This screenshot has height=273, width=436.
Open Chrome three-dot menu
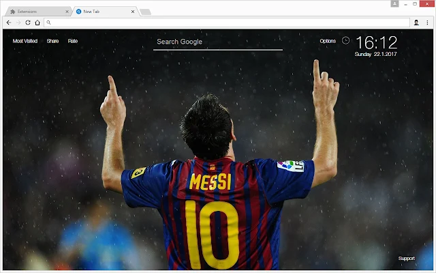tap(427, 23)
